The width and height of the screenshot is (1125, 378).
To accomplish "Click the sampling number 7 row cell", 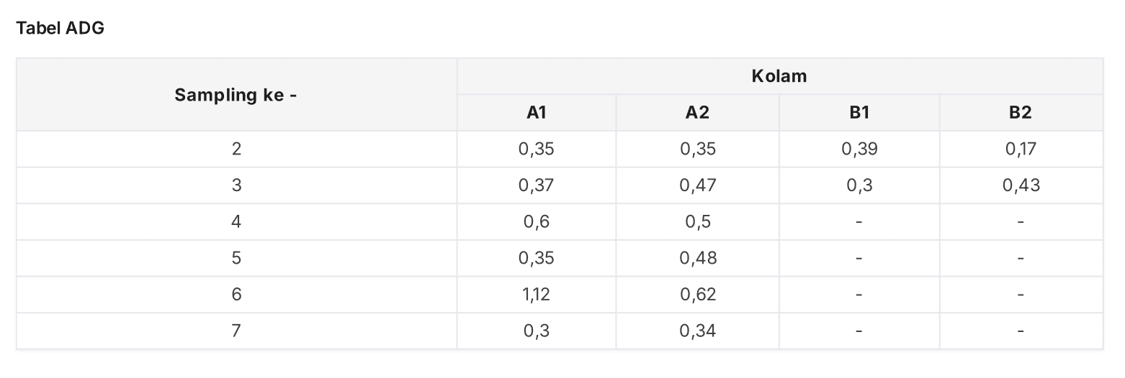I will pos(236,331).
